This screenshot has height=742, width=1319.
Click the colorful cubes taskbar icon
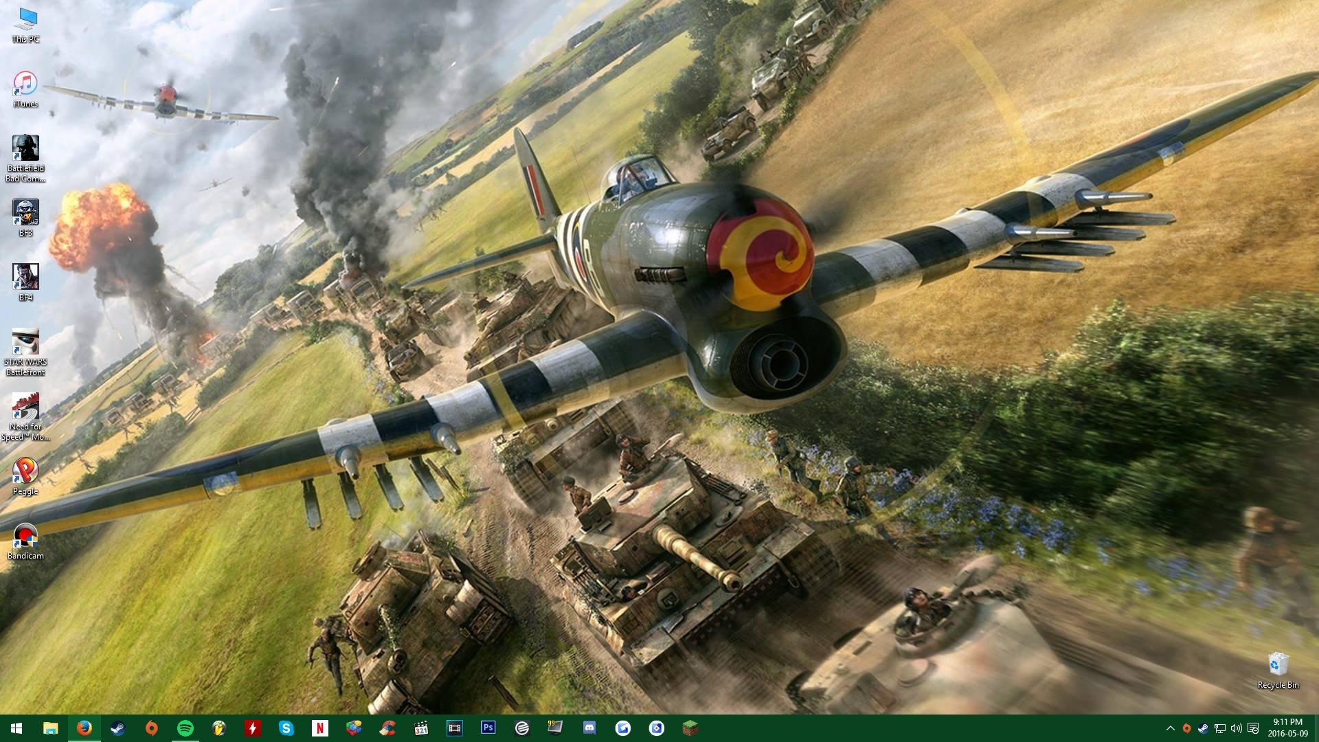(x=354, y=728)
